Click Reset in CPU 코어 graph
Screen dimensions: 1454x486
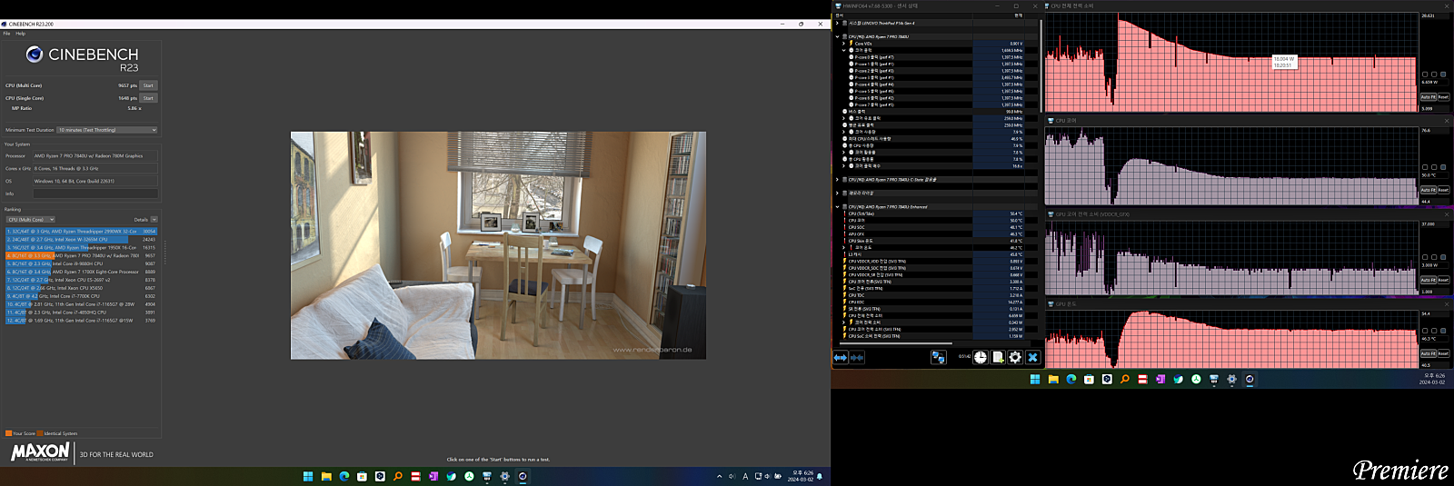(1443, 190)
